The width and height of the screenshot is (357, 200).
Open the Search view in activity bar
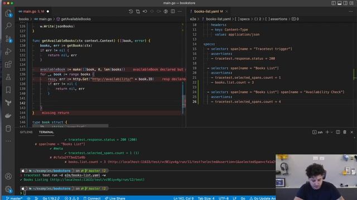coord(8,26)
